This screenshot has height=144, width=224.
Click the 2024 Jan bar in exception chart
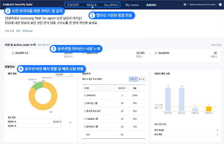click(x=181, y=100)
